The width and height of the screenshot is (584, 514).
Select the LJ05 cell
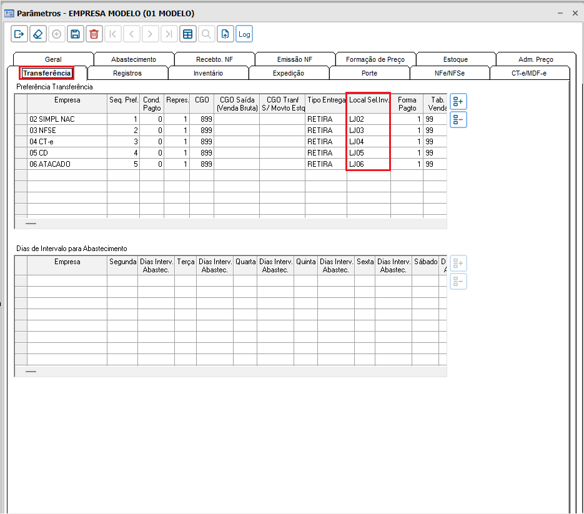coord(369,153)
